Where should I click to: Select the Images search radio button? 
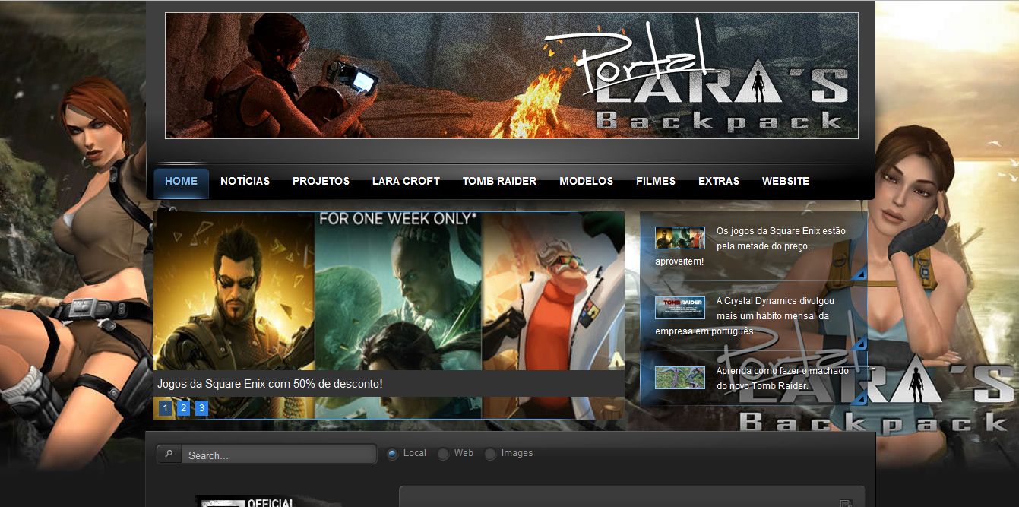[x=490, y=454]
